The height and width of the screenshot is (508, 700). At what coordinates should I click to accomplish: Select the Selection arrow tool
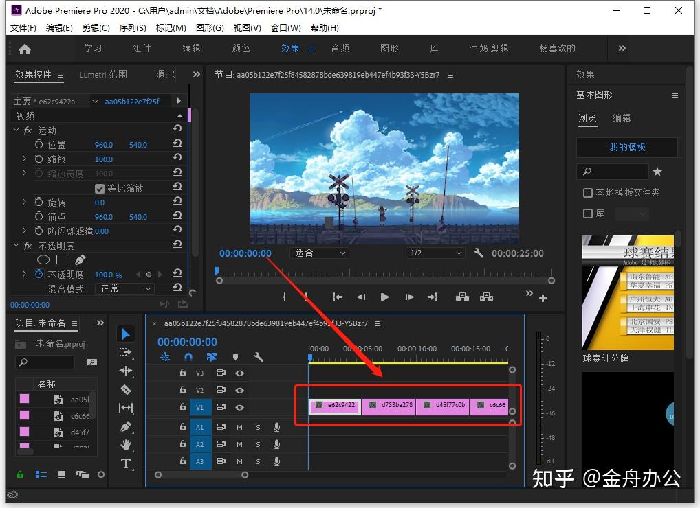coord(126,334)
